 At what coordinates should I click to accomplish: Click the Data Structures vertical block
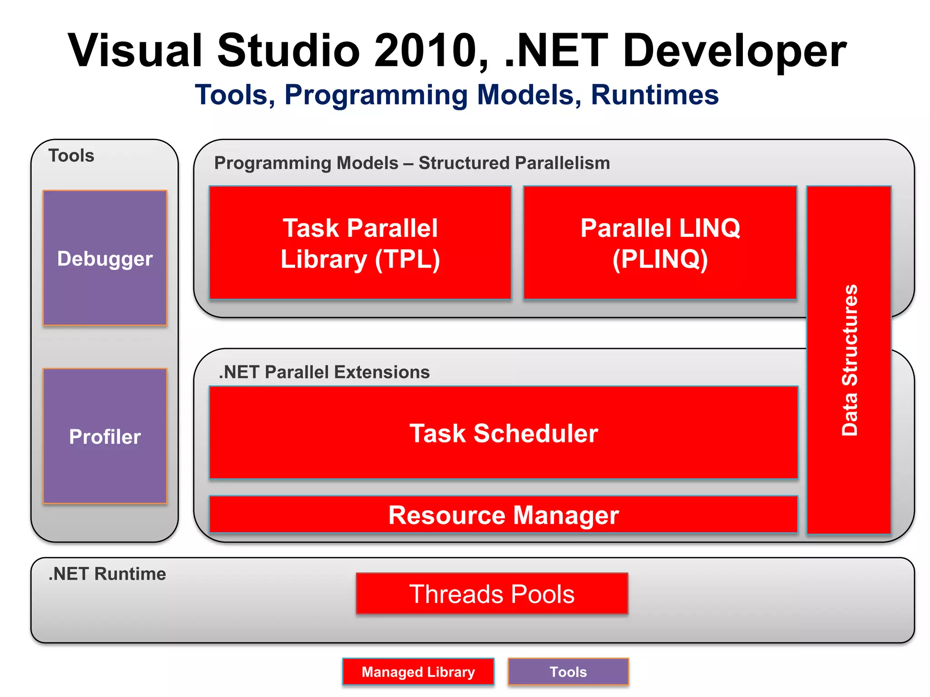point(849,360)
